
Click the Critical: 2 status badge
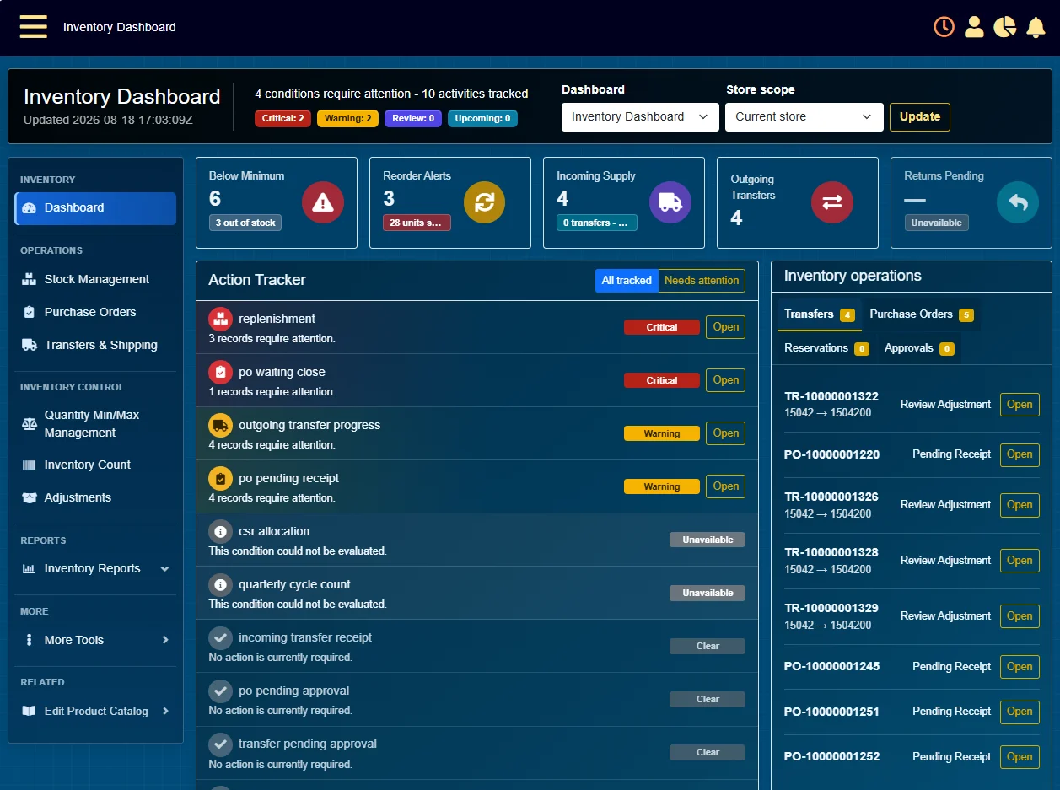(282, 119)
